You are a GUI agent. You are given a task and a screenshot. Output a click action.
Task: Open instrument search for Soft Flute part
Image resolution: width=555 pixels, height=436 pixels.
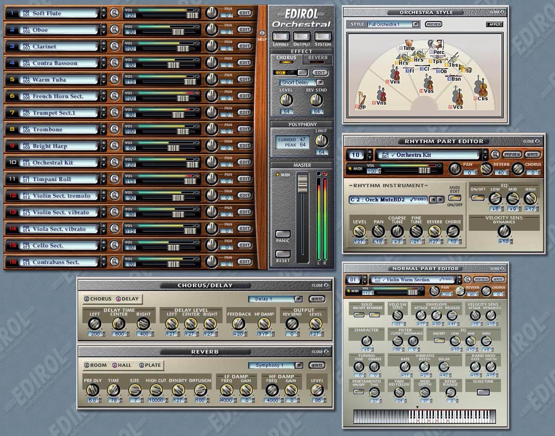click(x=114, y=13)
